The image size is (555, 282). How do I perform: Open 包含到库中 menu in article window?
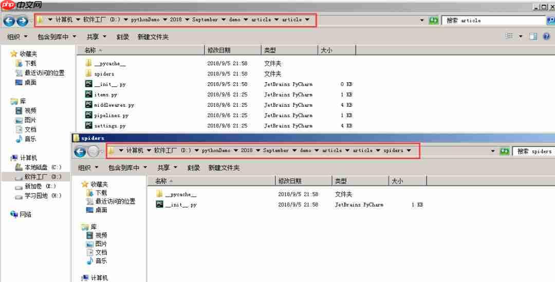point(57,37)
